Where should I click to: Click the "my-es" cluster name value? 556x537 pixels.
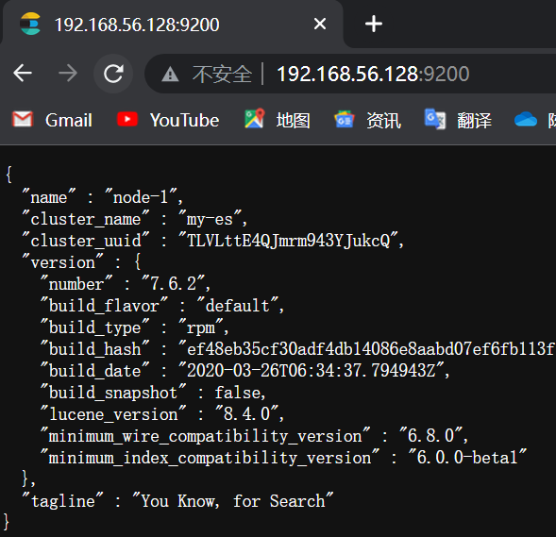210,219
